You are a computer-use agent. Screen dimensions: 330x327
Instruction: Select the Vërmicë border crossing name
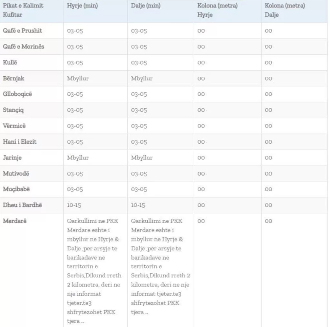(14, 126)
